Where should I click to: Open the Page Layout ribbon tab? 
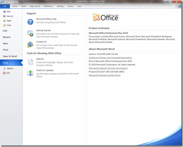(x=35, y=6)
